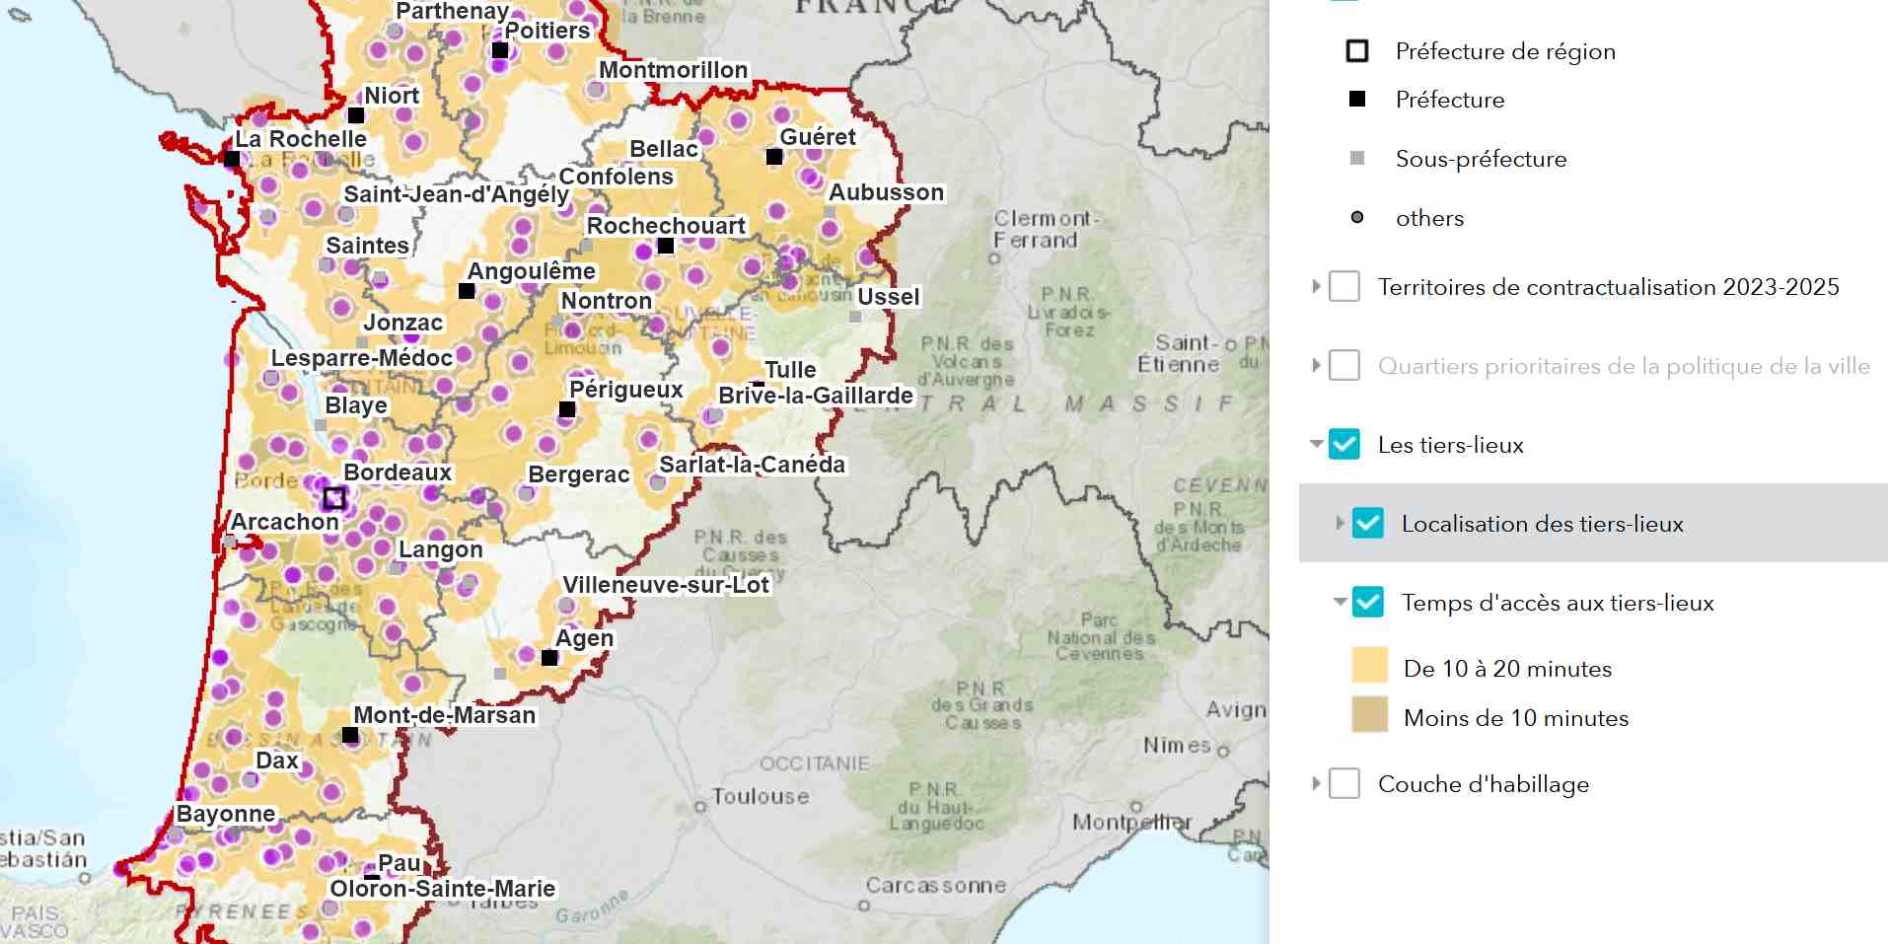
Task: Toggle Localisation des tiers-lieux layer visibility
Action: [x=1368, y=523]
